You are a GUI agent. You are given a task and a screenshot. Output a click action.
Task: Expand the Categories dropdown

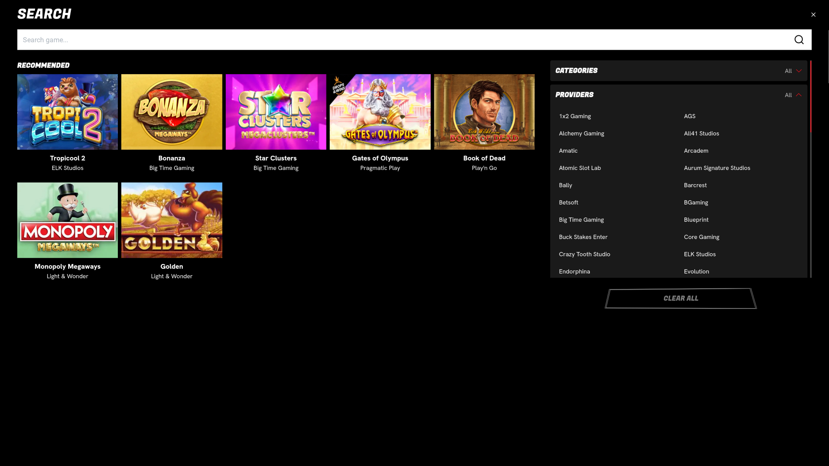[x=792, y=71]
